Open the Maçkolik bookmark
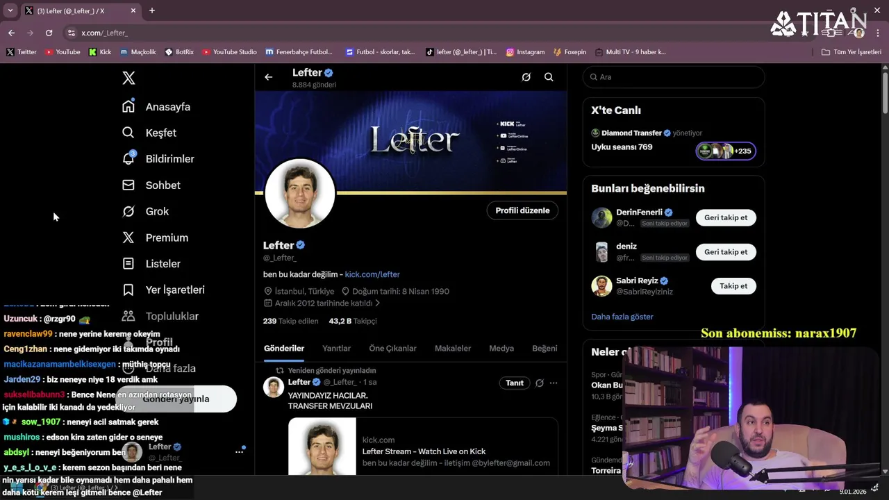Image resolution: width=889 pixels, height=500 pixels. tap(138, 52)
